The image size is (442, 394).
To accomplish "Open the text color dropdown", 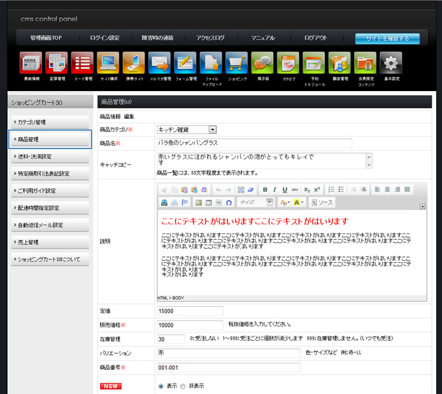I will 285,203.
